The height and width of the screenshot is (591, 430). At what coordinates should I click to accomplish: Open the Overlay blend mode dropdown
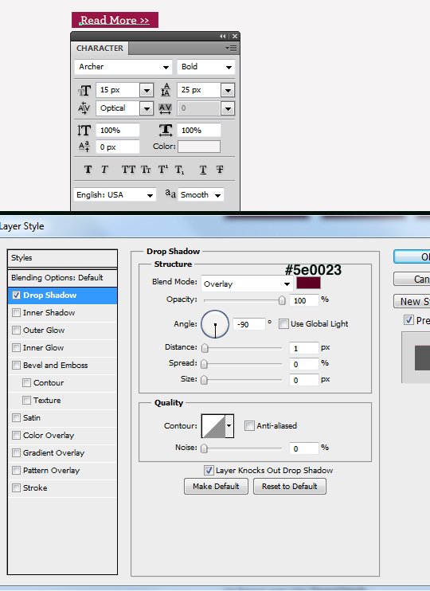247,284
